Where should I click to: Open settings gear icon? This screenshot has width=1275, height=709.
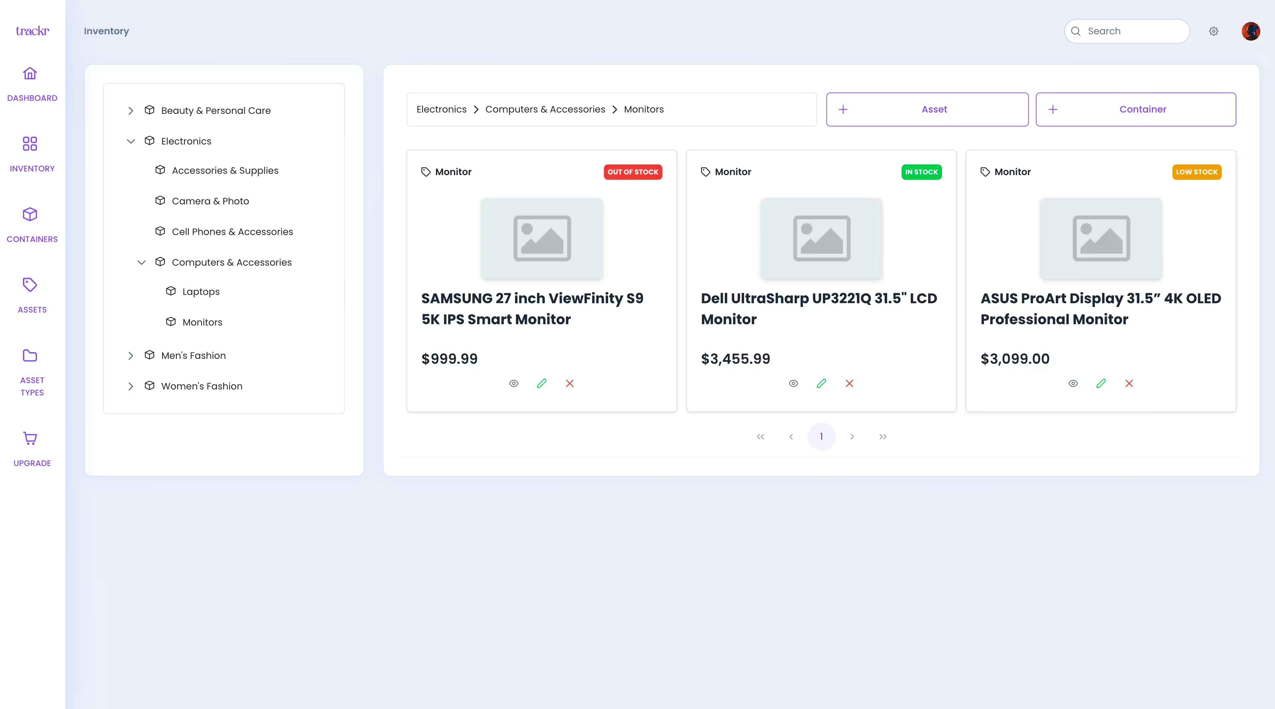pos(1214,31)
